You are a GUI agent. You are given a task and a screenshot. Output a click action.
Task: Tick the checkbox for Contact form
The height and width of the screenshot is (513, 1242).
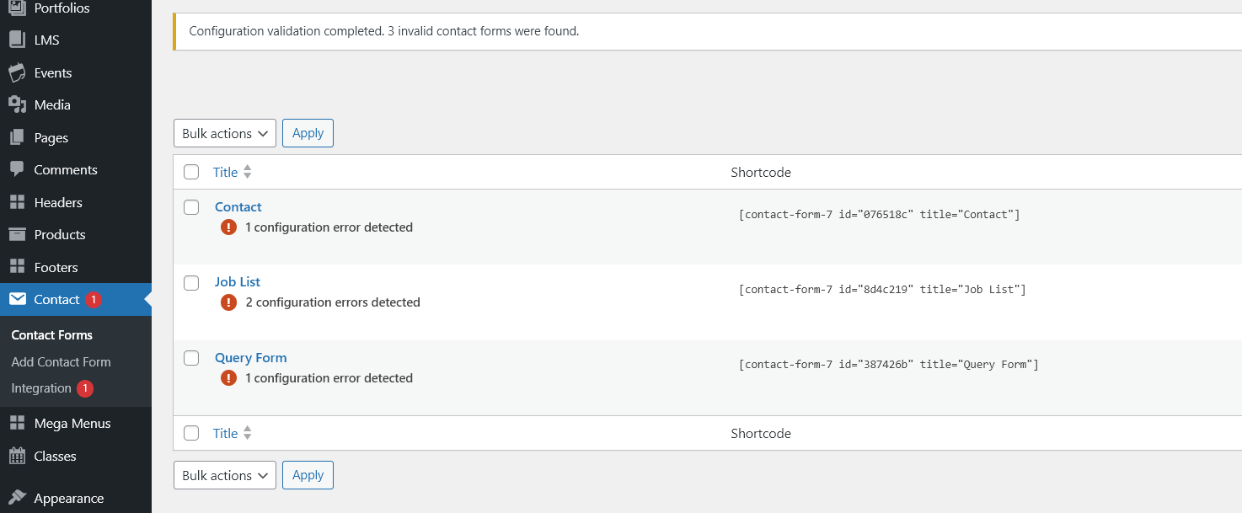coord(191,207)
